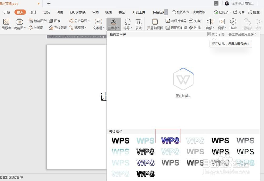Select the thin black WPS preset, second row
Screen dimensions: 264x181
(245, 152)
